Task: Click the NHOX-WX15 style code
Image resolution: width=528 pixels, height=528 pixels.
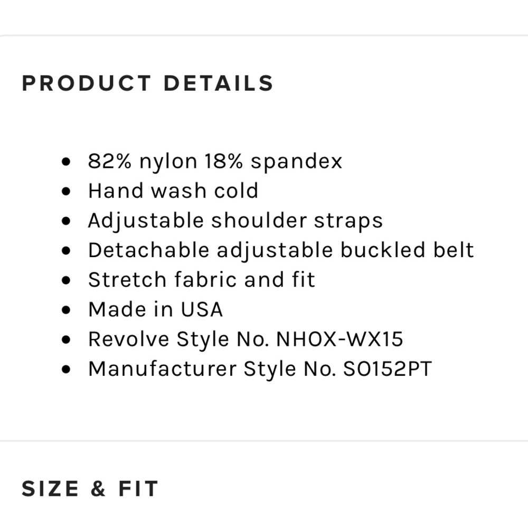Action: point(340,339)
